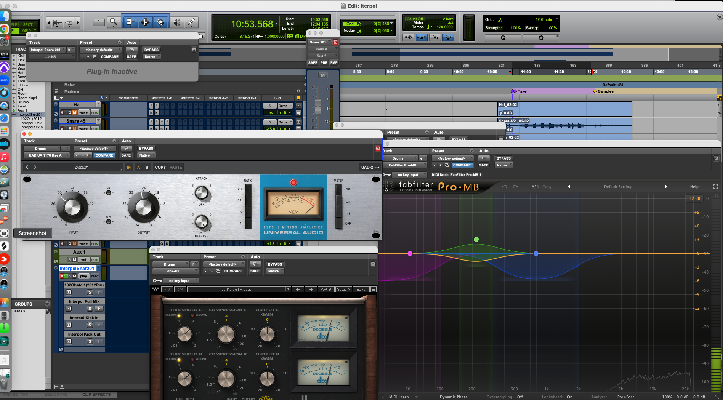Click Save in Waves dbx-160 toolbar

pos(361,290)
